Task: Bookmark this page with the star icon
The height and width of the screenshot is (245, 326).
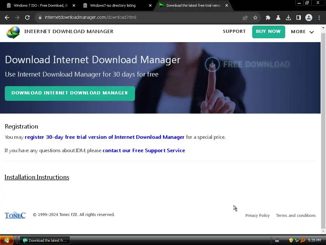Action: (255, 18)
